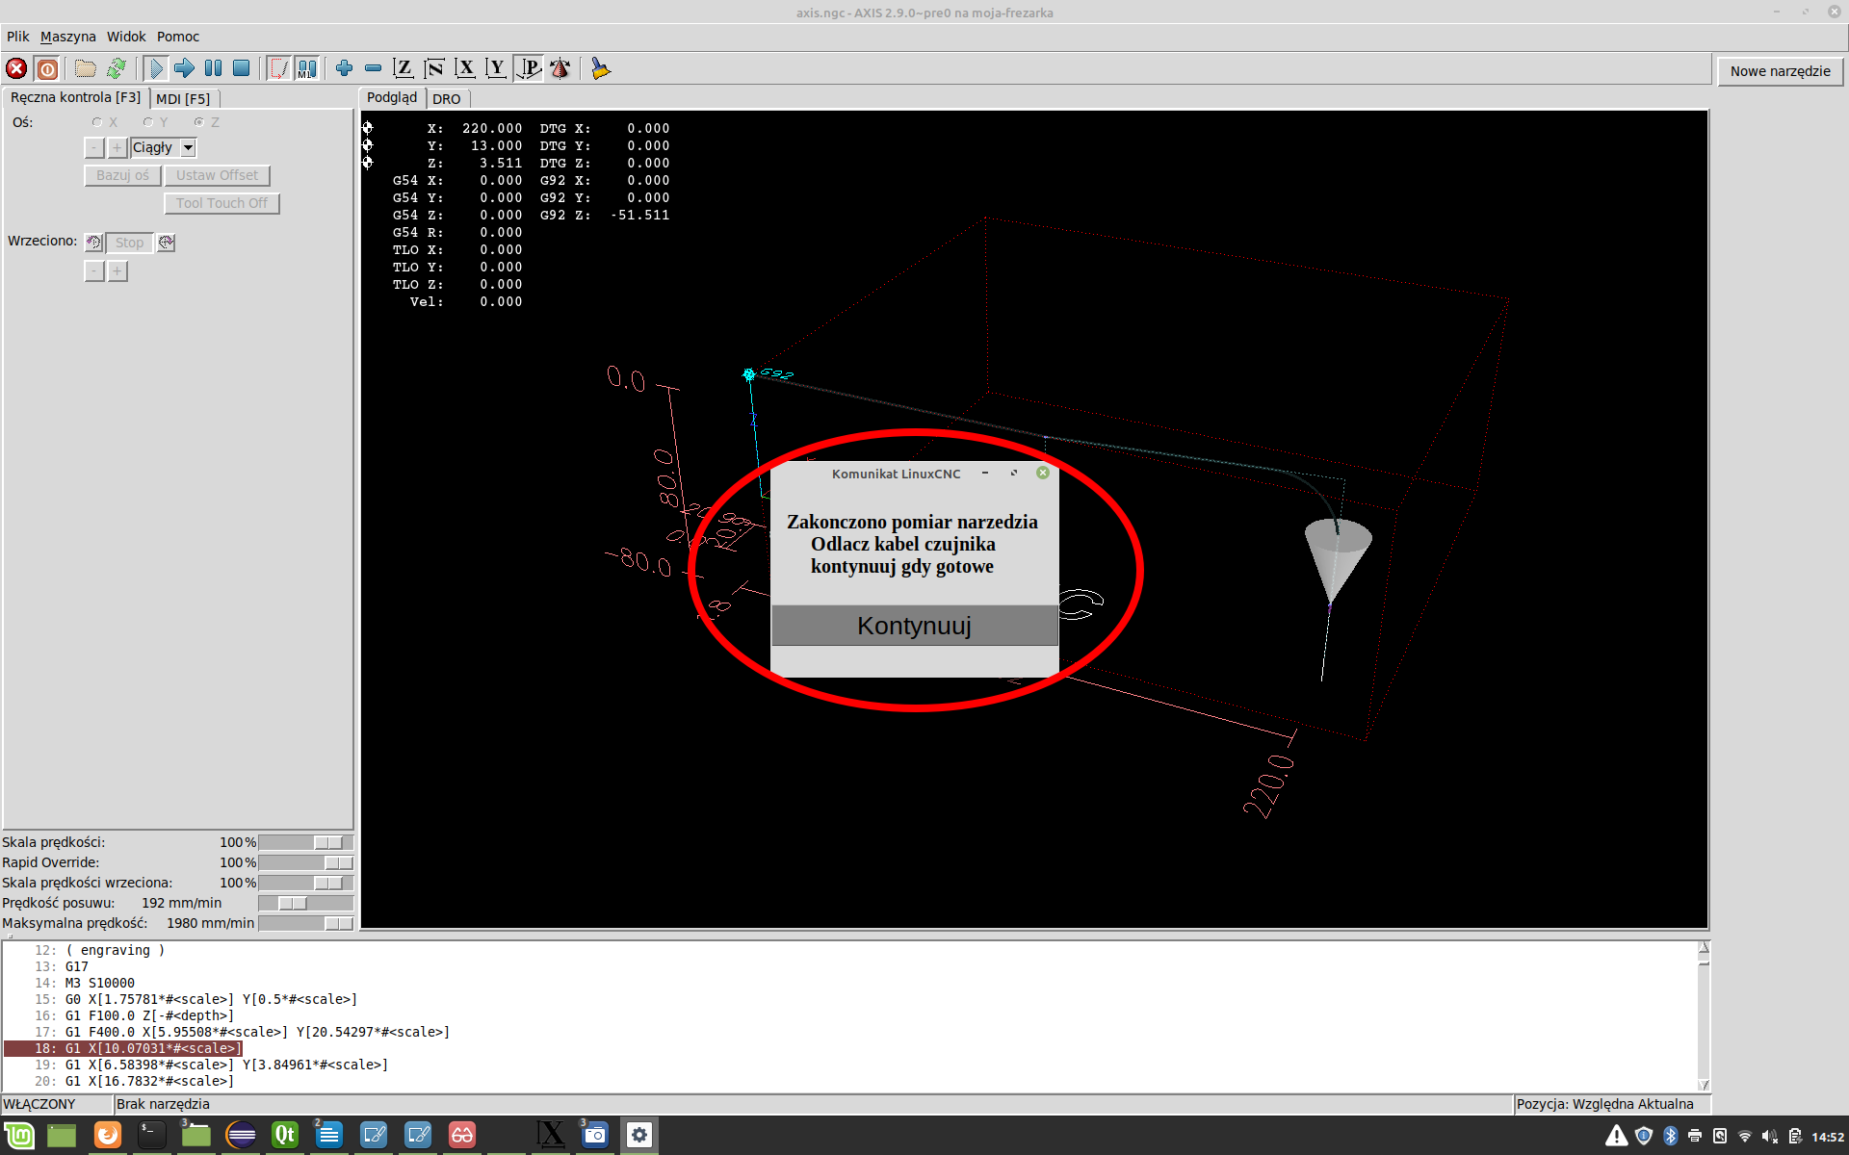Select the Y axis radio button

(148, 122)
